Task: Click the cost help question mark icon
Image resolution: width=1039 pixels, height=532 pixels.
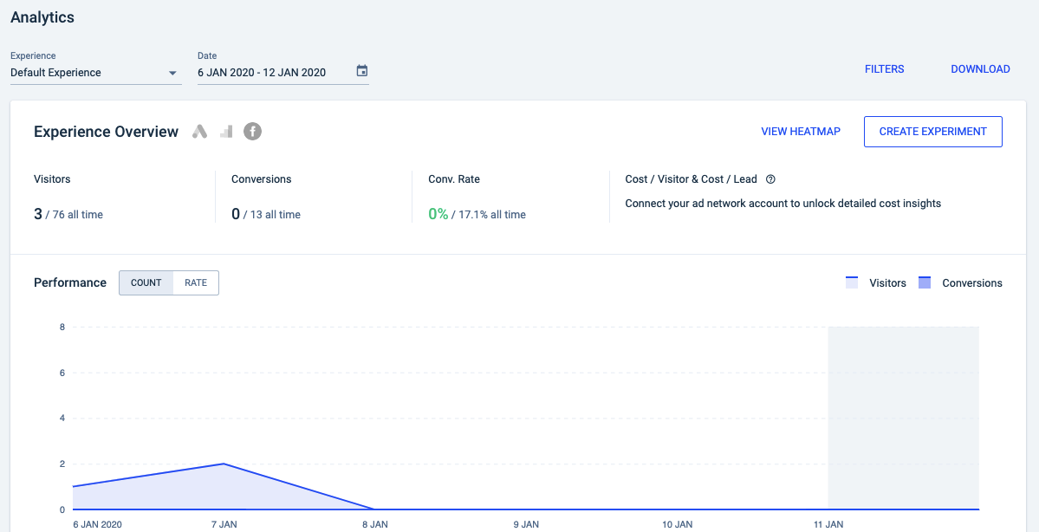Action: tap(770, 178)
